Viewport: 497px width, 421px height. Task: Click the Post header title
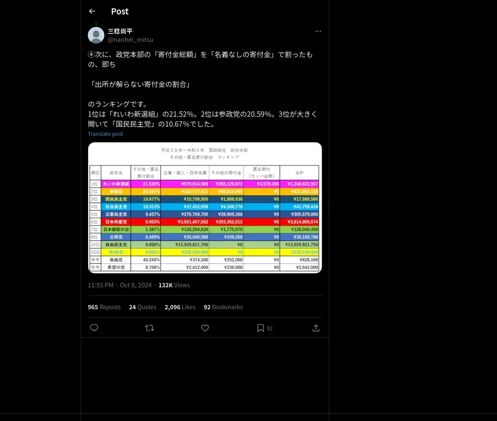(120, 12)
